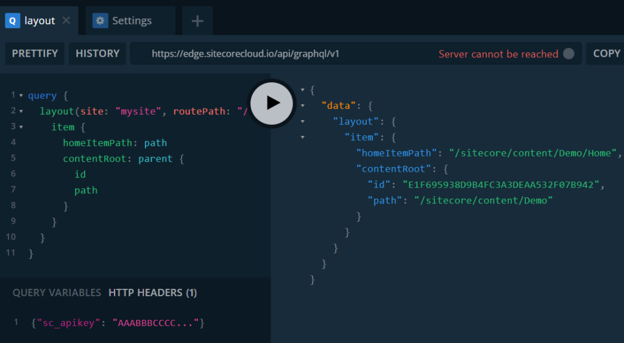Click the COPY button
Screen dimensions: 624x343
point(606,54)
